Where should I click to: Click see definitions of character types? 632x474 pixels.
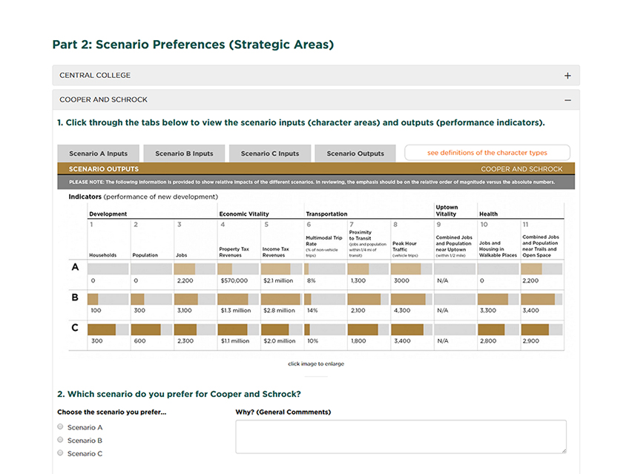(x=487, y=153)
